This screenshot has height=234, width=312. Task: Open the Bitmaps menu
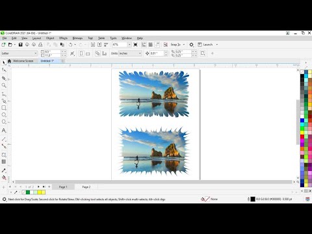tap(77, 38)
